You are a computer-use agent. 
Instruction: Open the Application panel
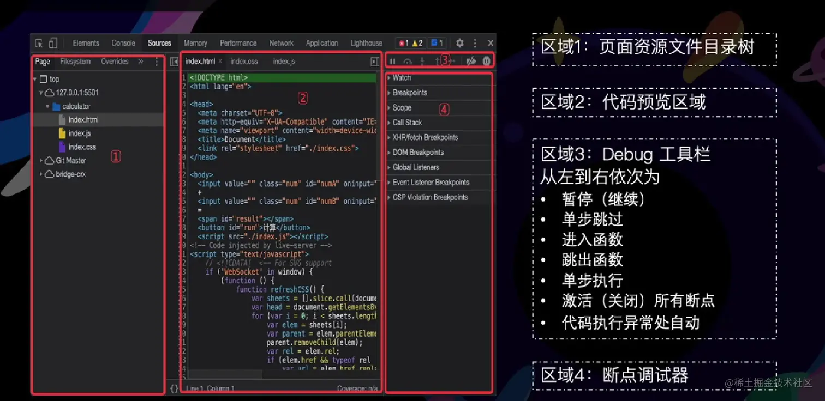(x=322, y=43)
